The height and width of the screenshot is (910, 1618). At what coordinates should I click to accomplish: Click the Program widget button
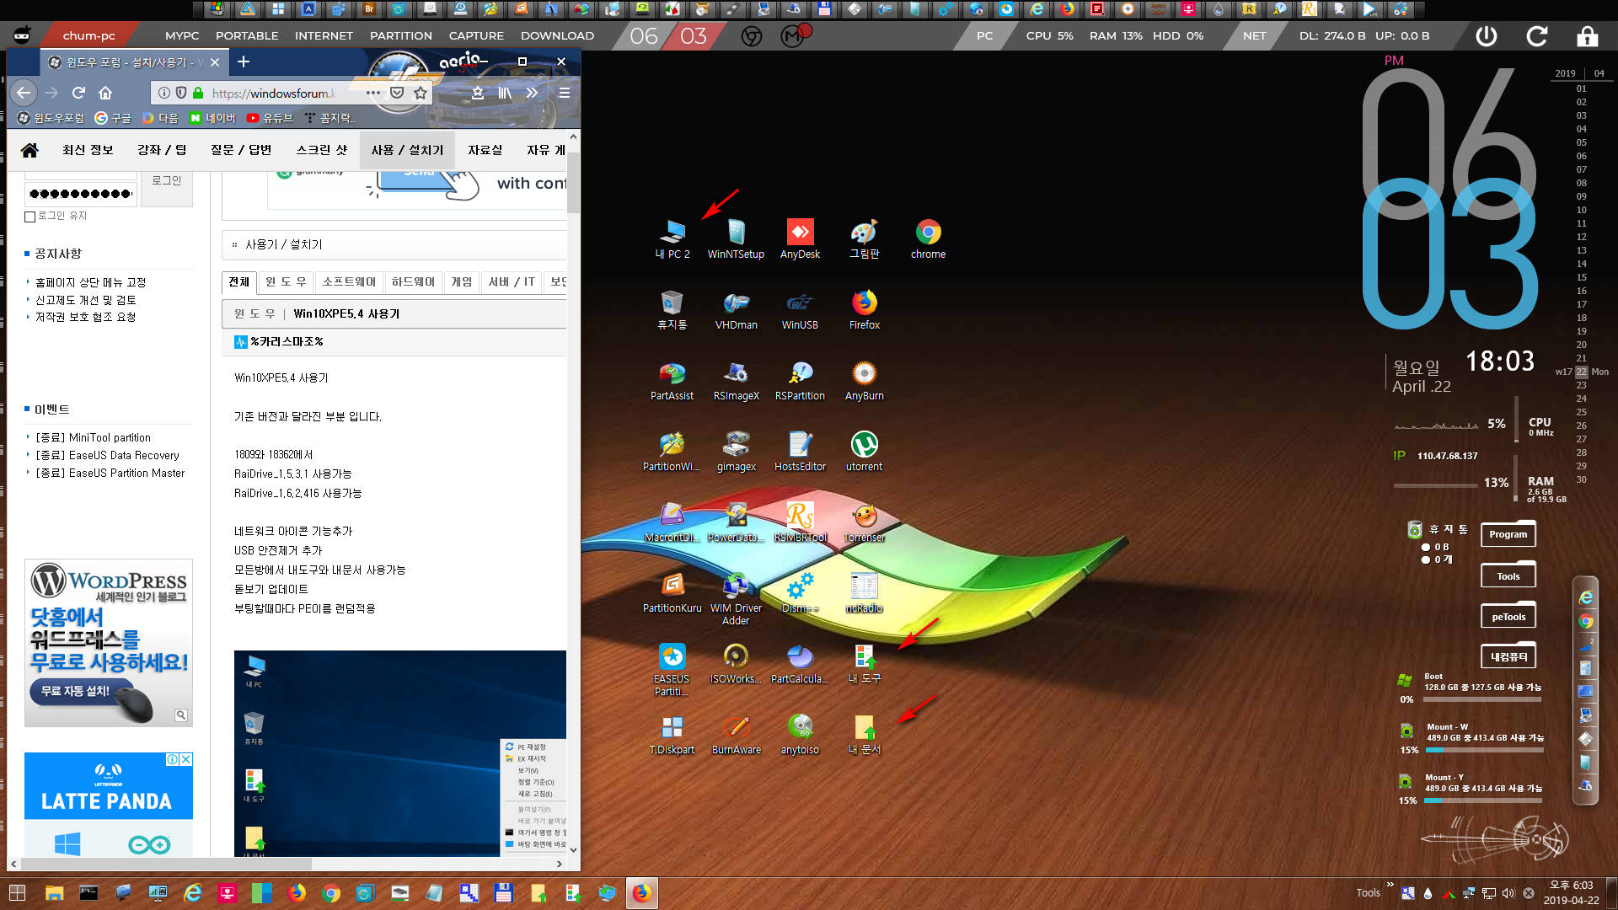click(1508, 534)
